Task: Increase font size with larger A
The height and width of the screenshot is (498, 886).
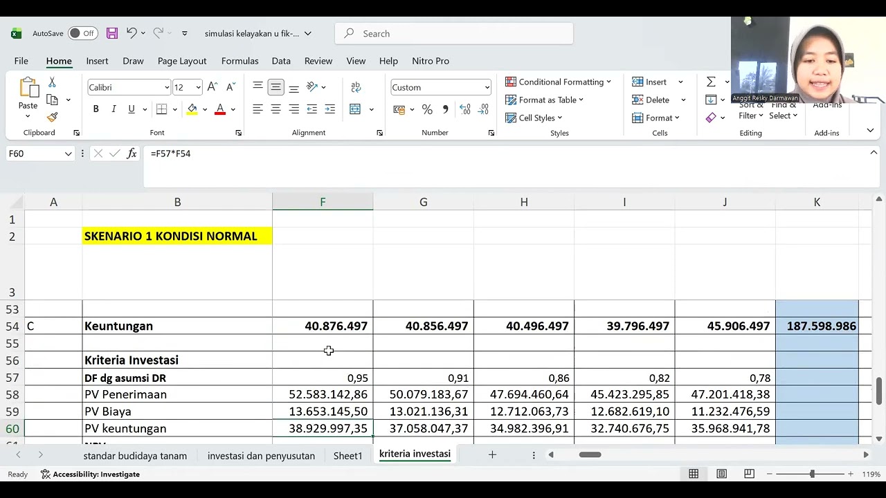Action: [213, 87]
